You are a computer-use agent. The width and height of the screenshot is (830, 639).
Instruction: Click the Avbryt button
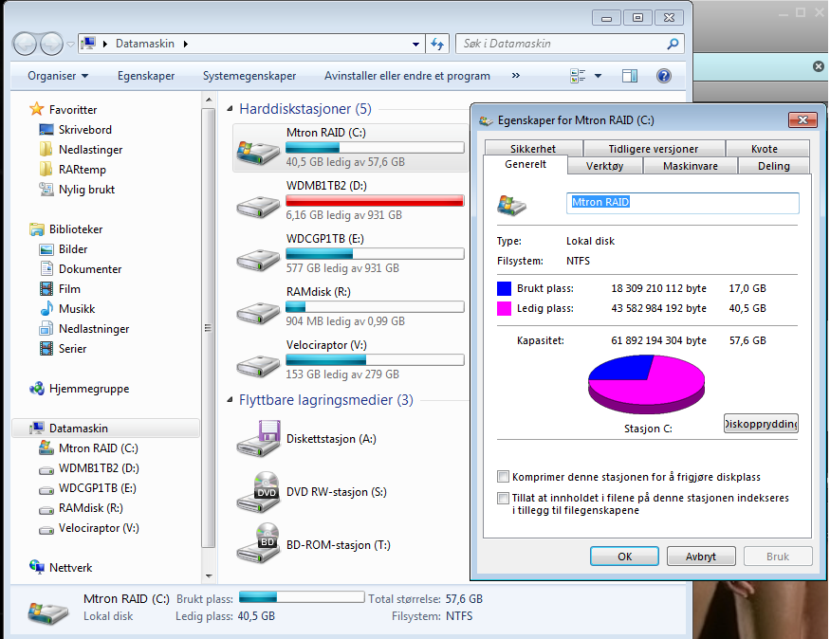tap(701, 557)
